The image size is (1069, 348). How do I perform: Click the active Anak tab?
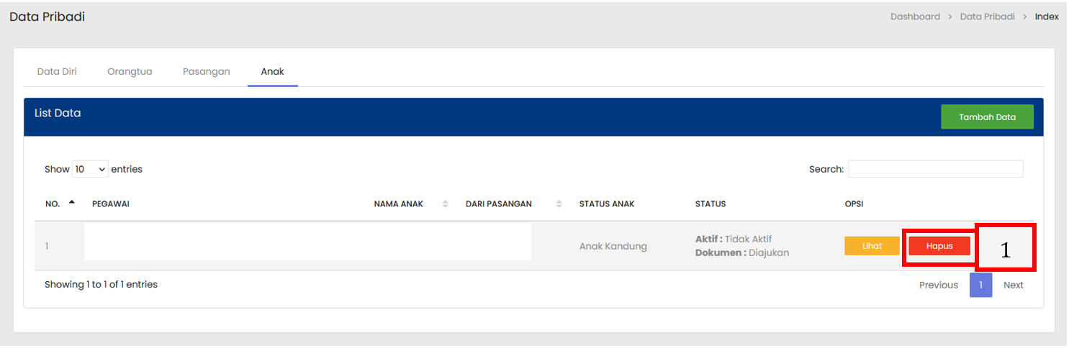tap(272, 72)
